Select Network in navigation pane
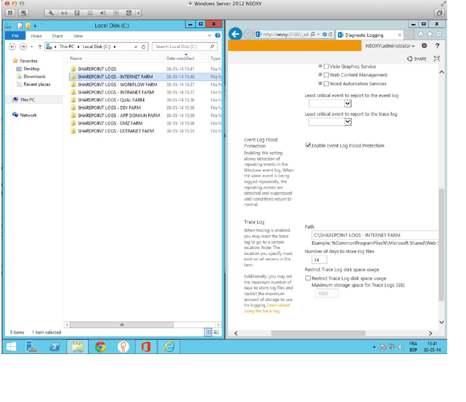The height and width of the screenshot is (402, 466). click(29, 115)
